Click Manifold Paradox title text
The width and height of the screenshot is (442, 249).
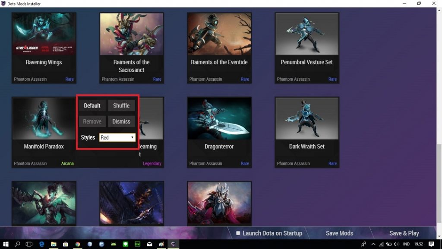44,147
